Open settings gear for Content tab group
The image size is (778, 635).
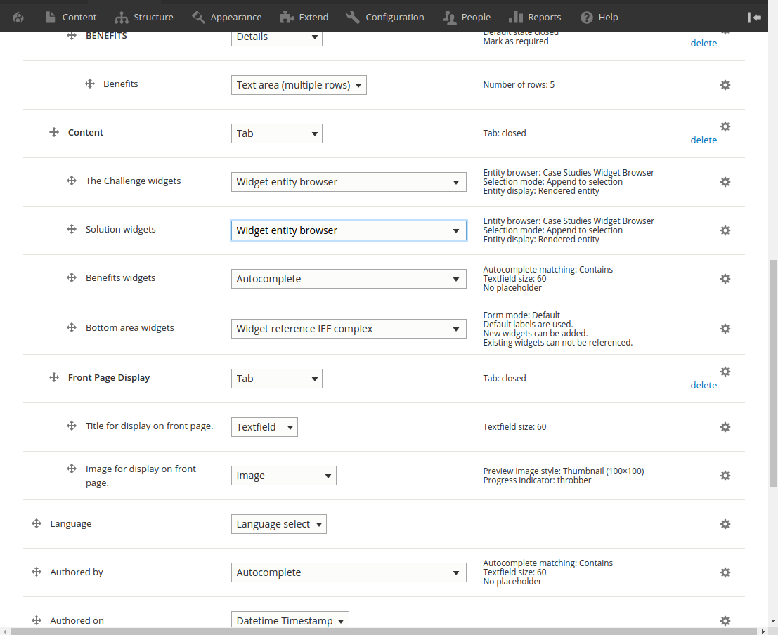pyautogui.click(x=725, y=126)
